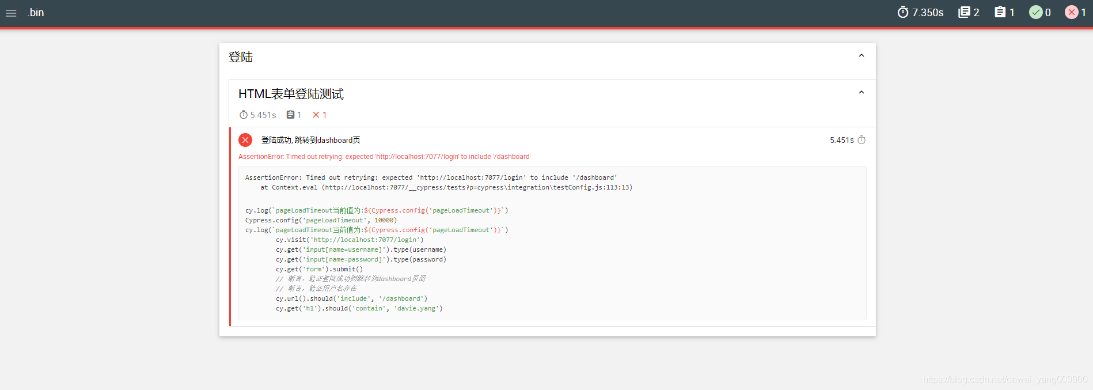
Task: Click the cy.visit login code line
Action: click(x=350, y=240)
